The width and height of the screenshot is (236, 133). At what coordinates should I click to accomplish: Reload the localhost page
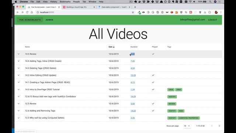[27, 12]
